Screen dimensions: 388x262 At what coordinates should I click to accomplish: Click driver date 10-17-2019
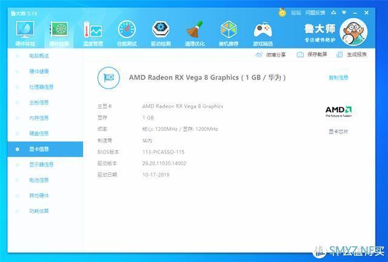156,175
